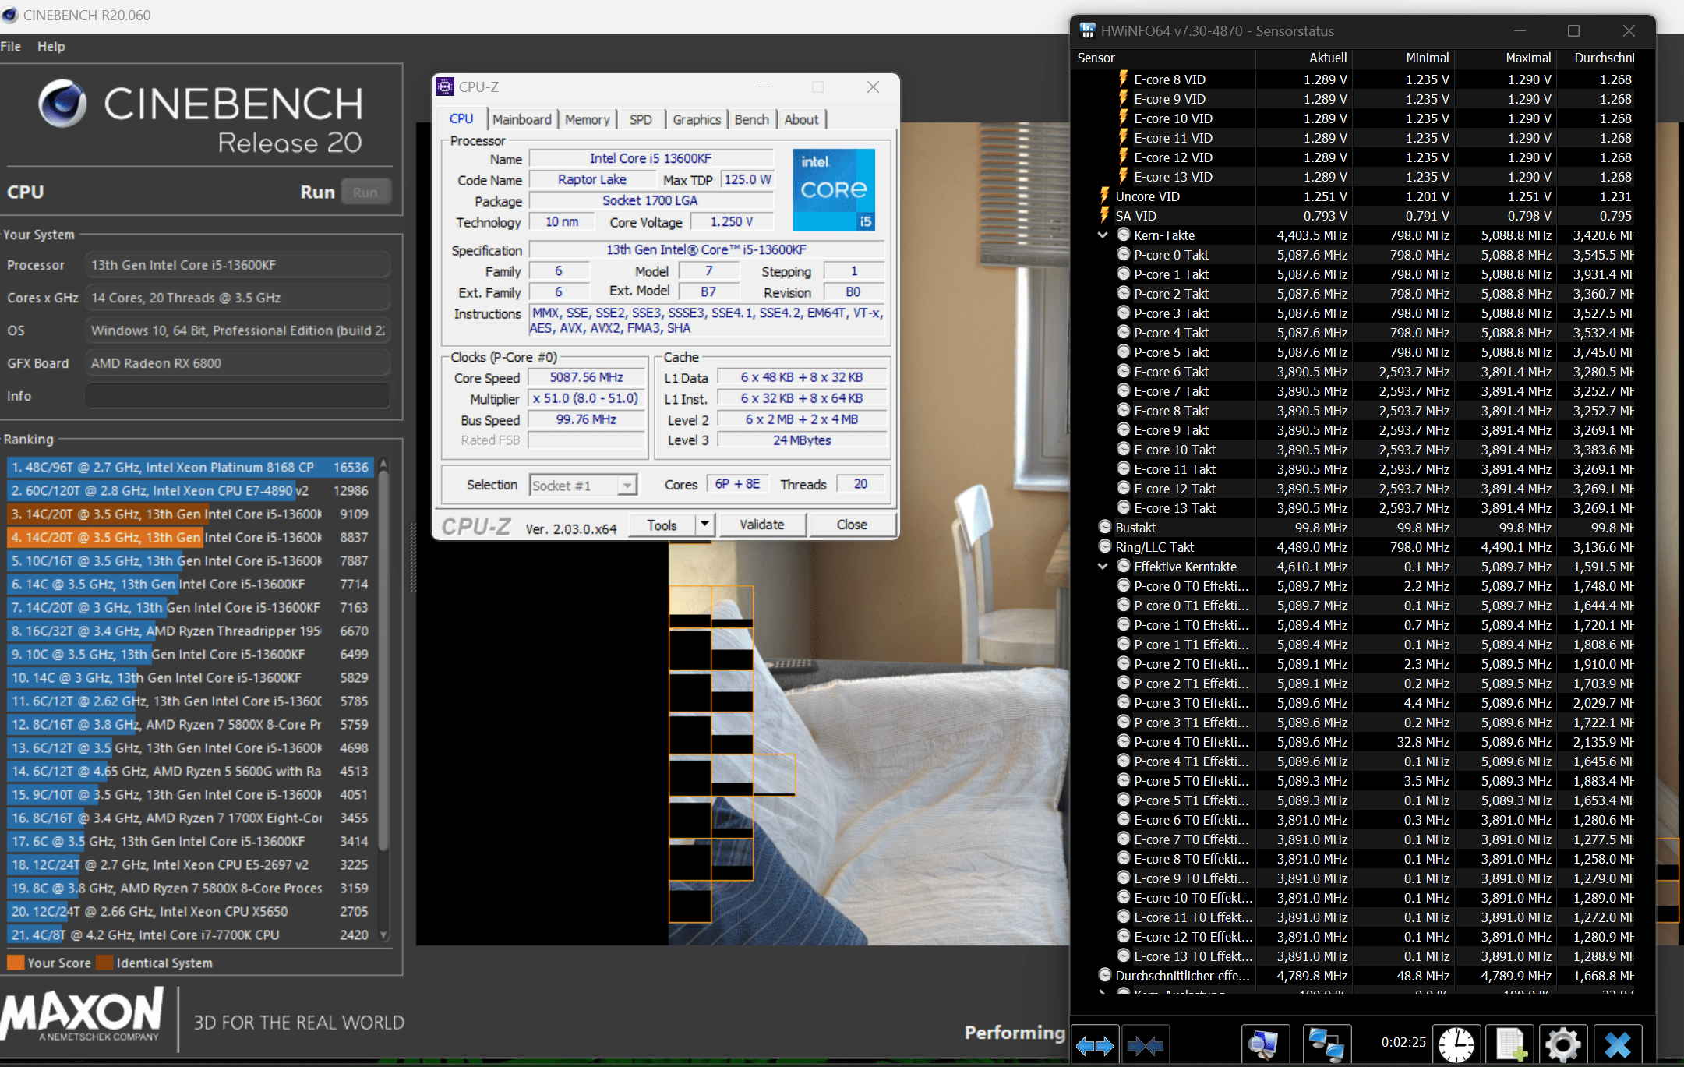Switch to the Mainboard tab in CPU-Z

pos(521,119)
